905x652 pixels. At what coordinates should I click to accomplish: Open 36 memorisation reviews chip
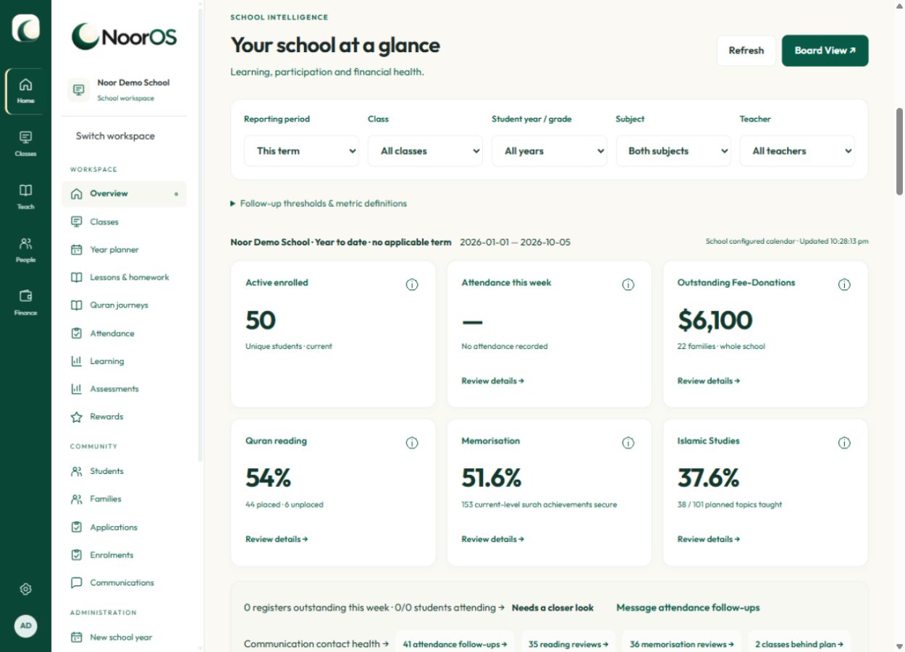[x=681, y=644]
